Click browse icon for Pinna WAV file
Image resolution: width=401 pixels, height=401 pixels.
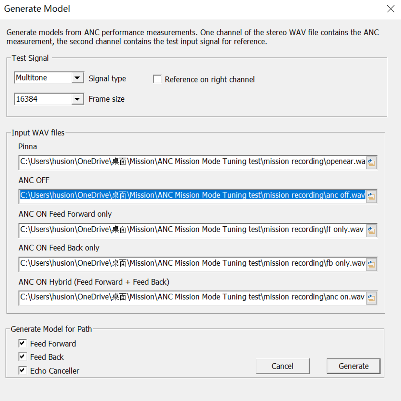371,162
